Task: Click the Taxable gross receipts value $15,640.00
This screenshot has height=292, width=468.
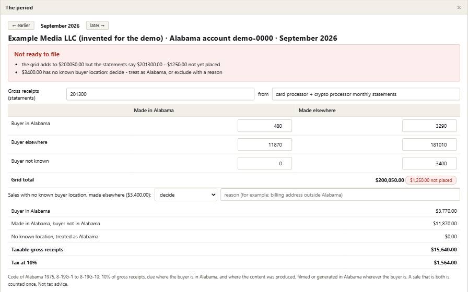Action: click(x=443, y=250)
